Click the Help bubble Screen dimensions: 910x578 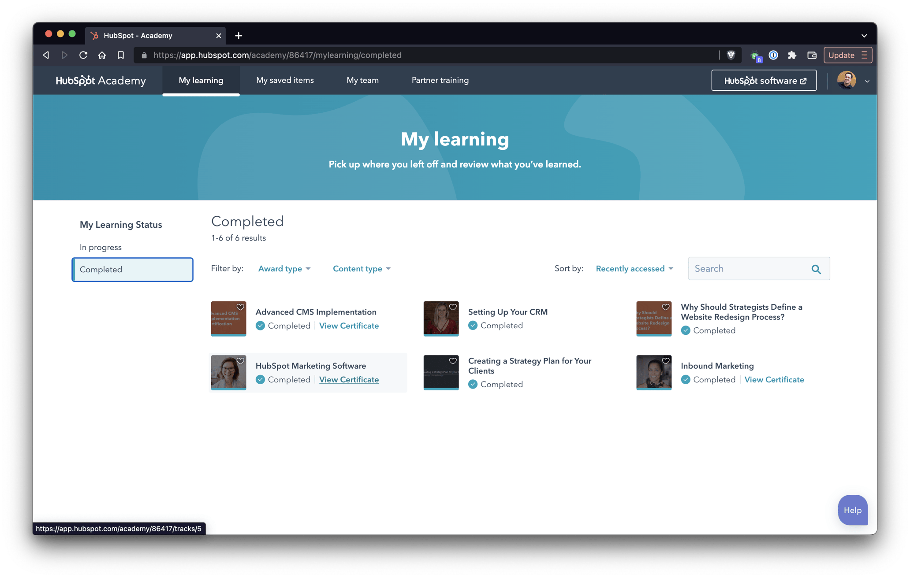(852, 510)
